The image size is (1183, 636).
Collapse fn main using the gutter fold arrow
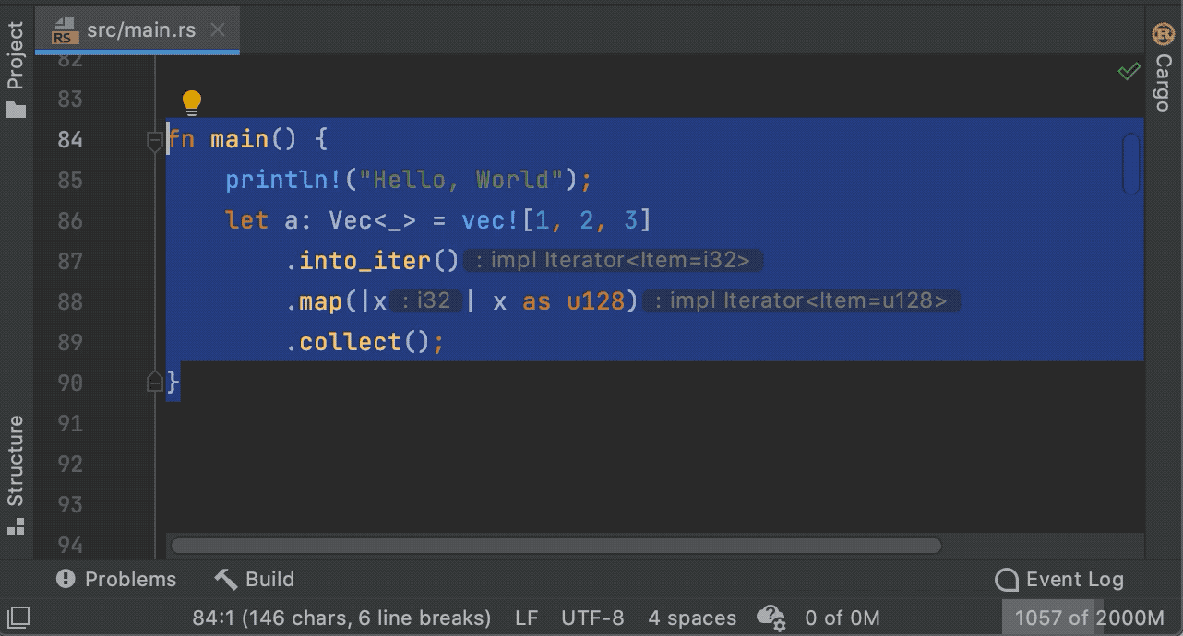click(155, 139)
